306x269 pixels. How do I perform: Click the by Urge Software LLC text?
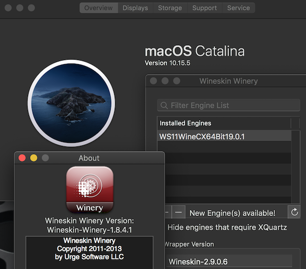pos(89,257)
